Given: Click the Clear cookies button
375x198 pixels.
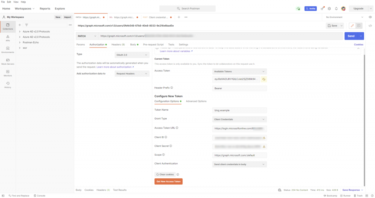Looking at the screenshot, I should click(x=165, y=175).
